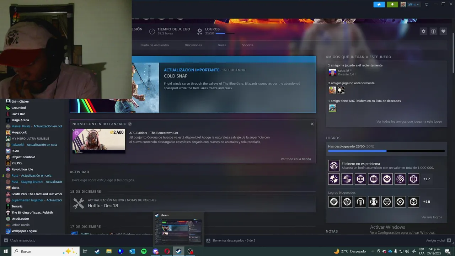Open the Tiempo de juego clock icon
The image size is (455, 256).
coord(152,31)
